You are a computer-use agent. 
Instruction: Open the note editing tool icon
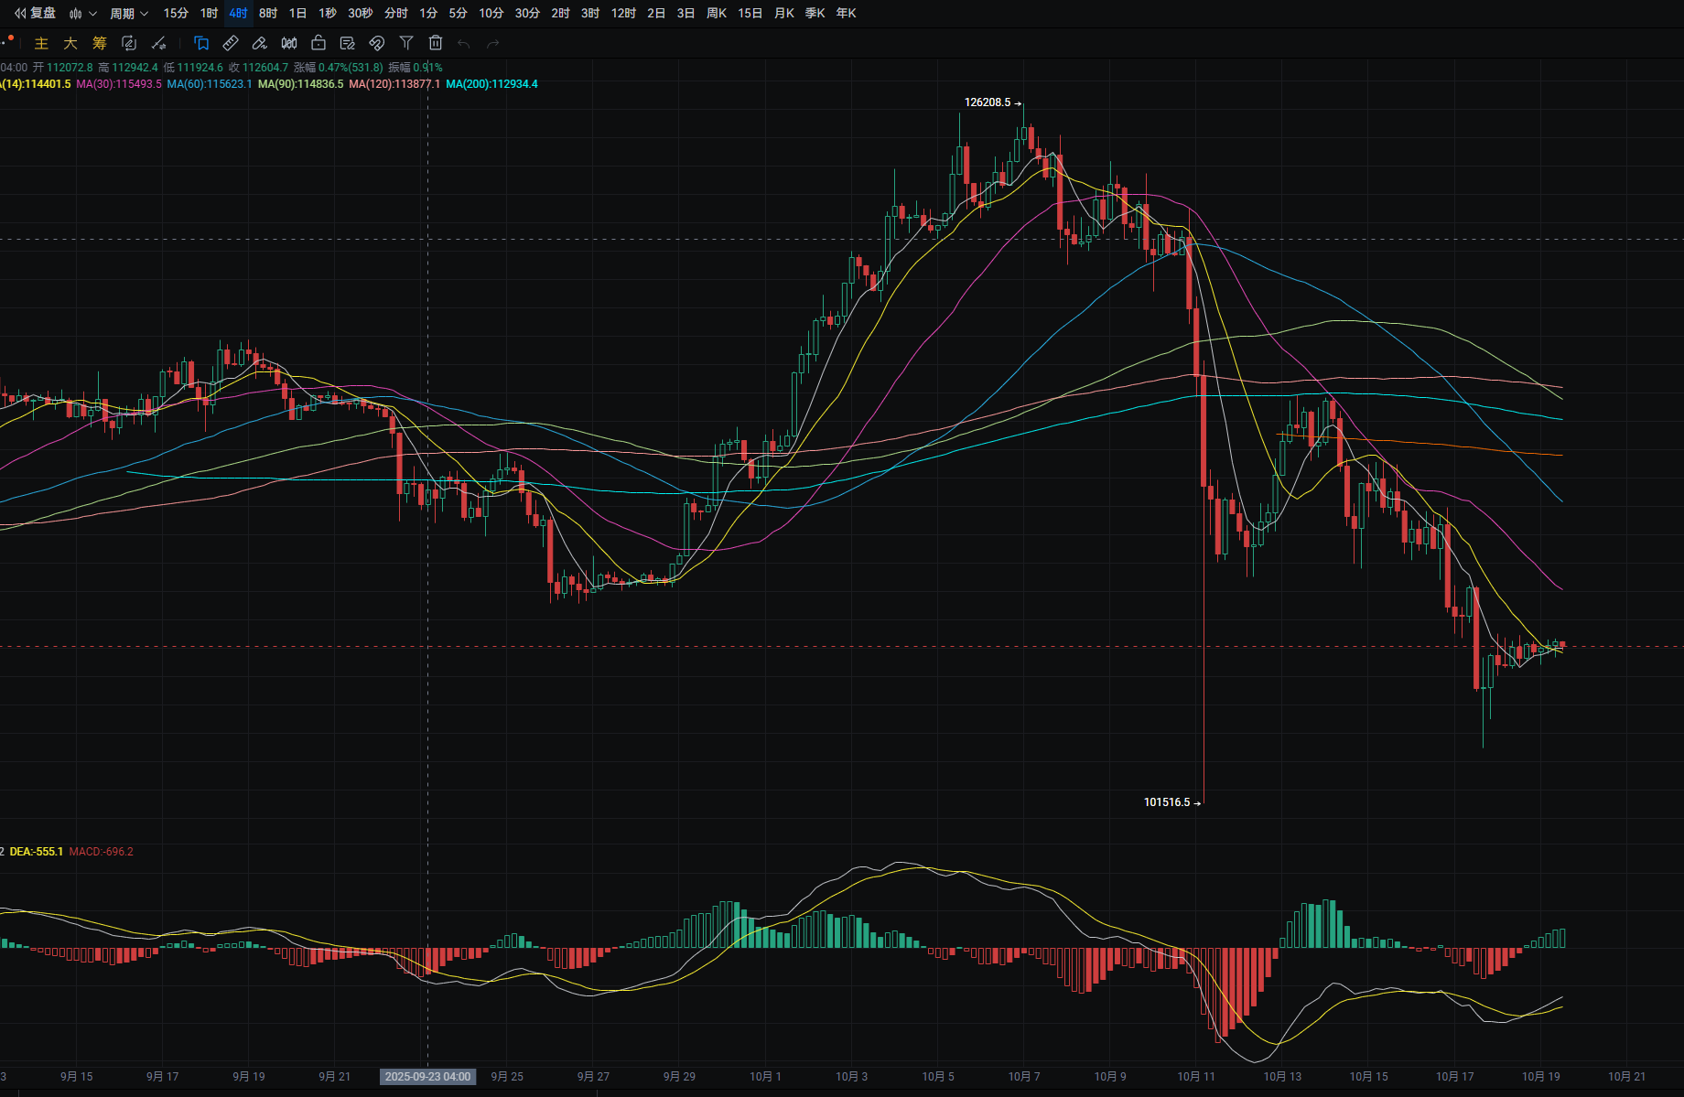click(x=348, y=43)
